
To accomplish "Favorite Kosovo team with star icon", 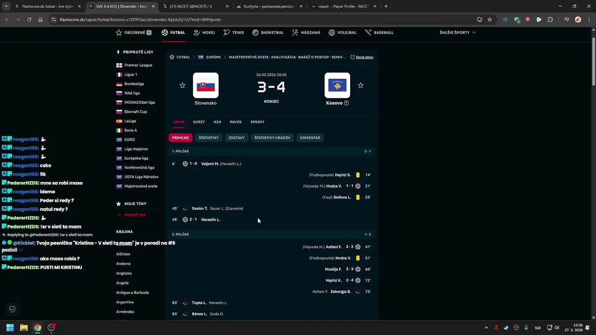I will [x=360, y=86].
